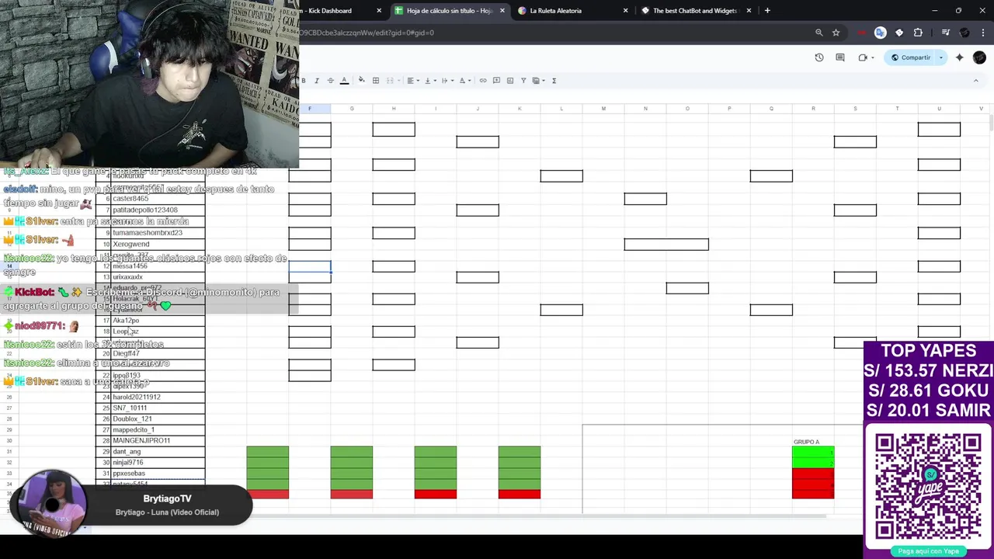Select the cell containing SN7_10111

click(x=158, y=408)
